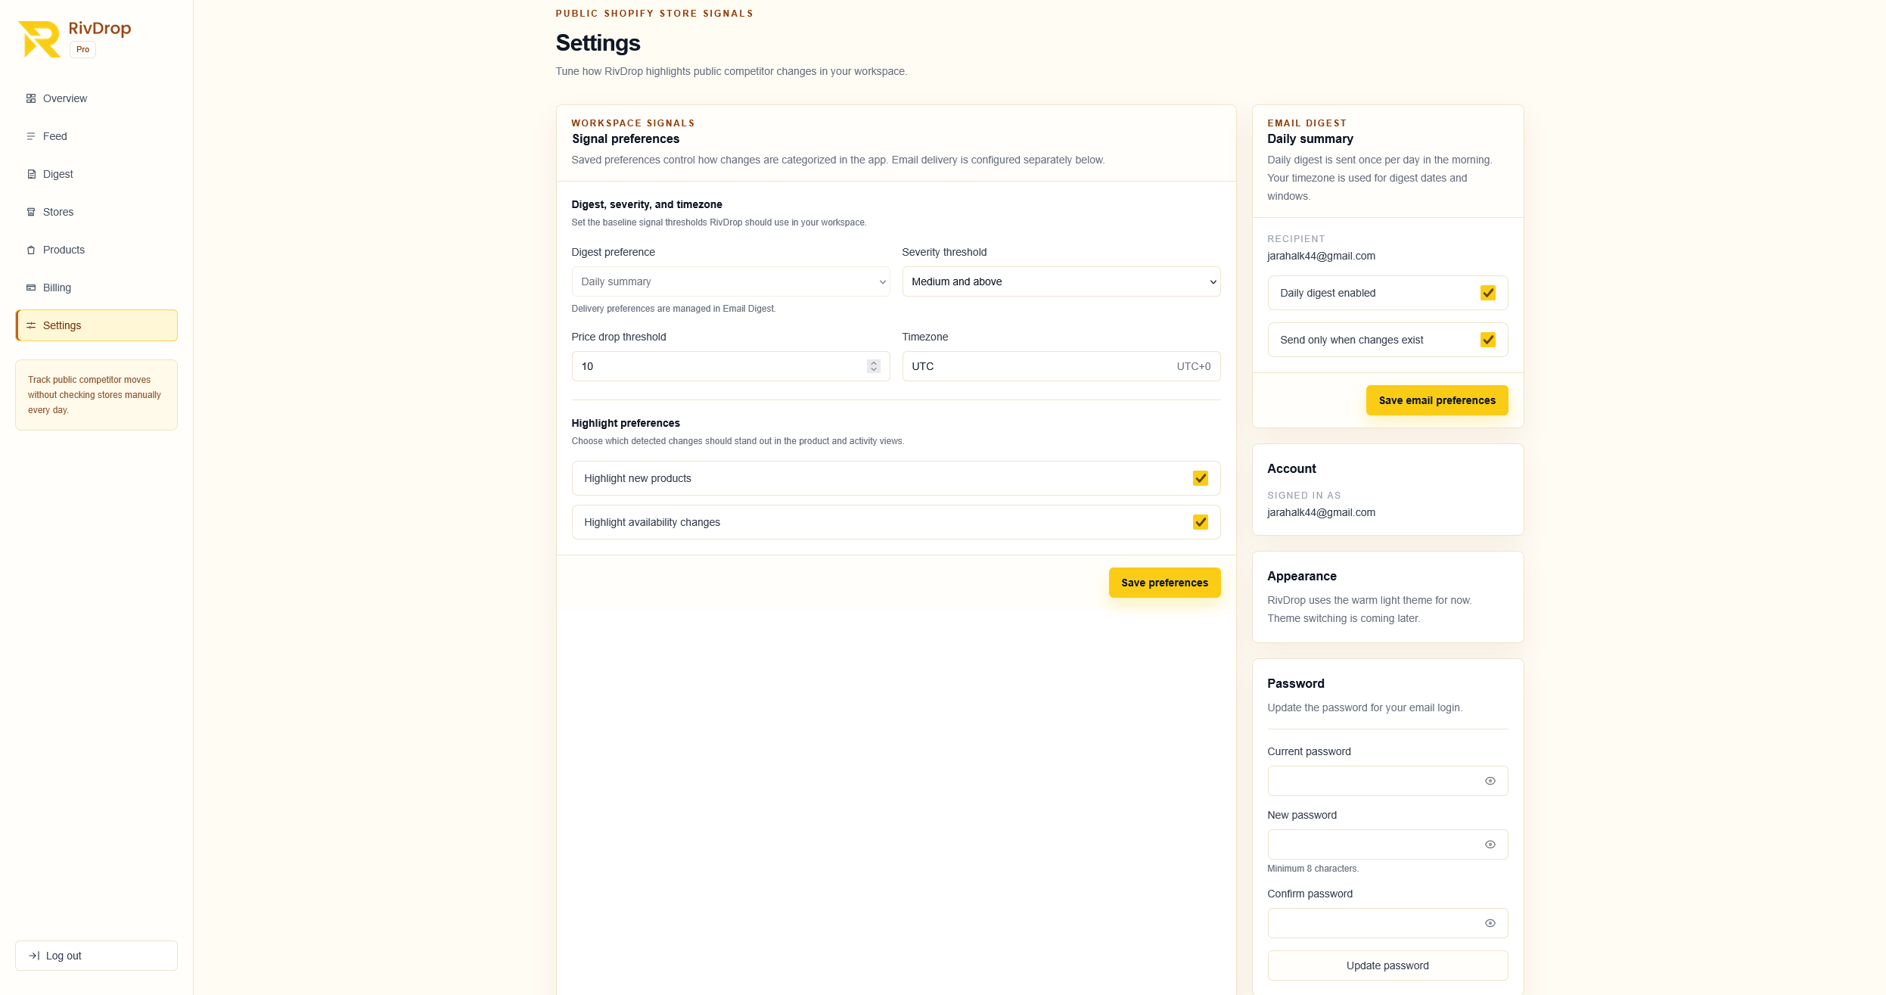1886x995 pixels.
Task: Open the Digest preference dropdown
Action: tap(730, 281)
